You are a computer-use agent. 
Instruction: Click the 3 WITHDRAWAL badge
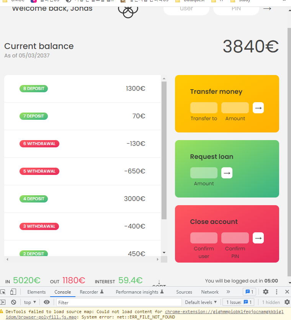click(39, 226)
